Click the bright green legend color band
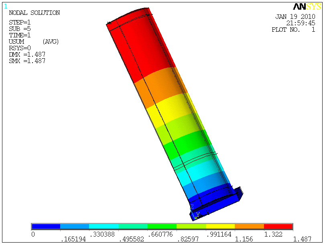Image resolution: width=325 pixels, height=245 pixels. coord(162,227)
